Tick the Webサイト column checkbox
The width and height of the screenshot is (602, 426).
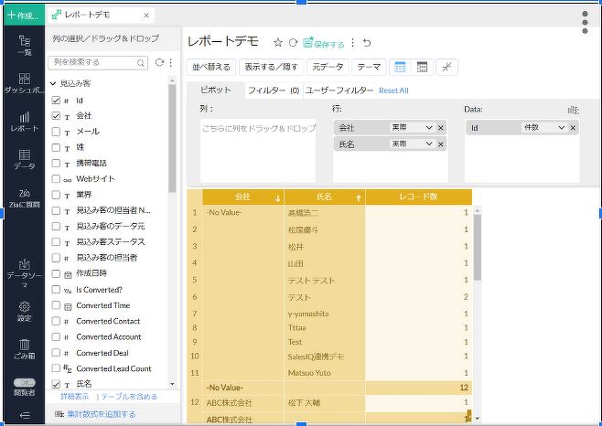click(x=57, y=179)
